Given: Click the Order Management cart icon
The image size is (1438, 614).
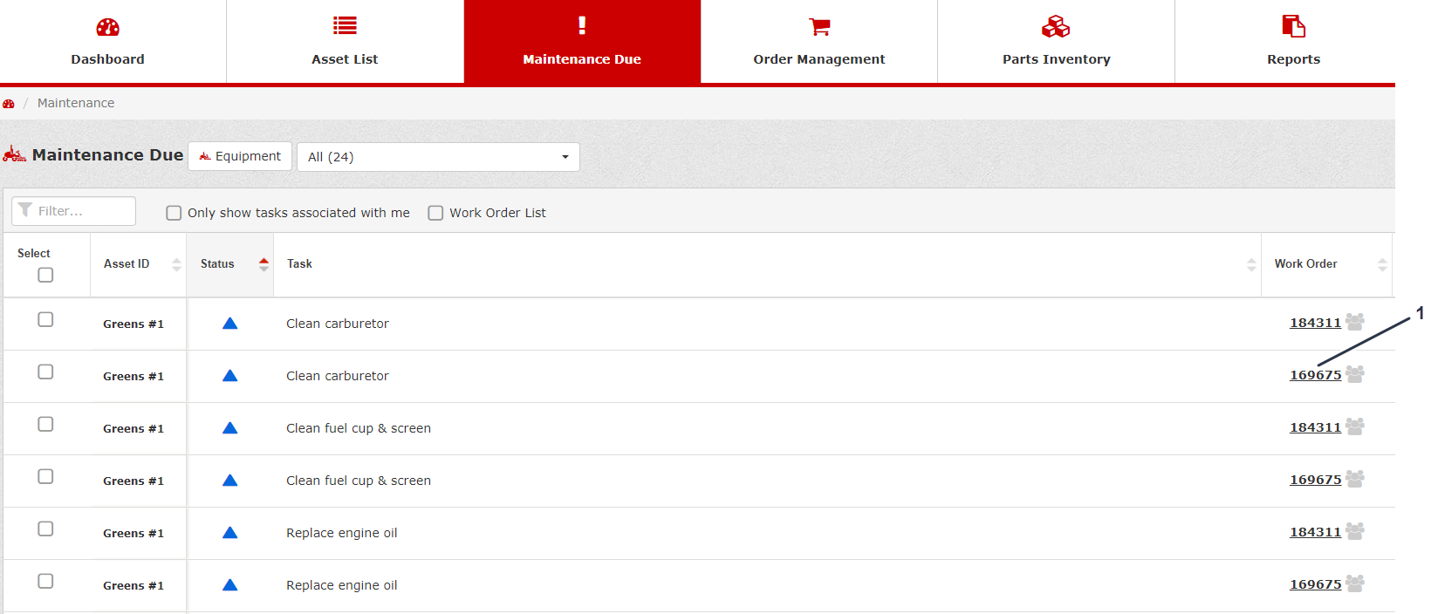Looking at the screenshot, I should (818, 27).
